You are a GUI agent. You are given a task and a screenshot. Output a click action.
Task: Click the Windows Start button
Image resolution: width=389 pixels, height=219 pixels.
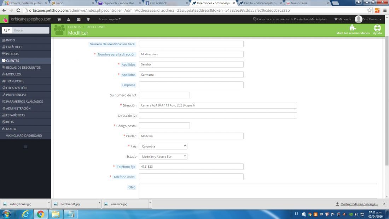point(6,214)
